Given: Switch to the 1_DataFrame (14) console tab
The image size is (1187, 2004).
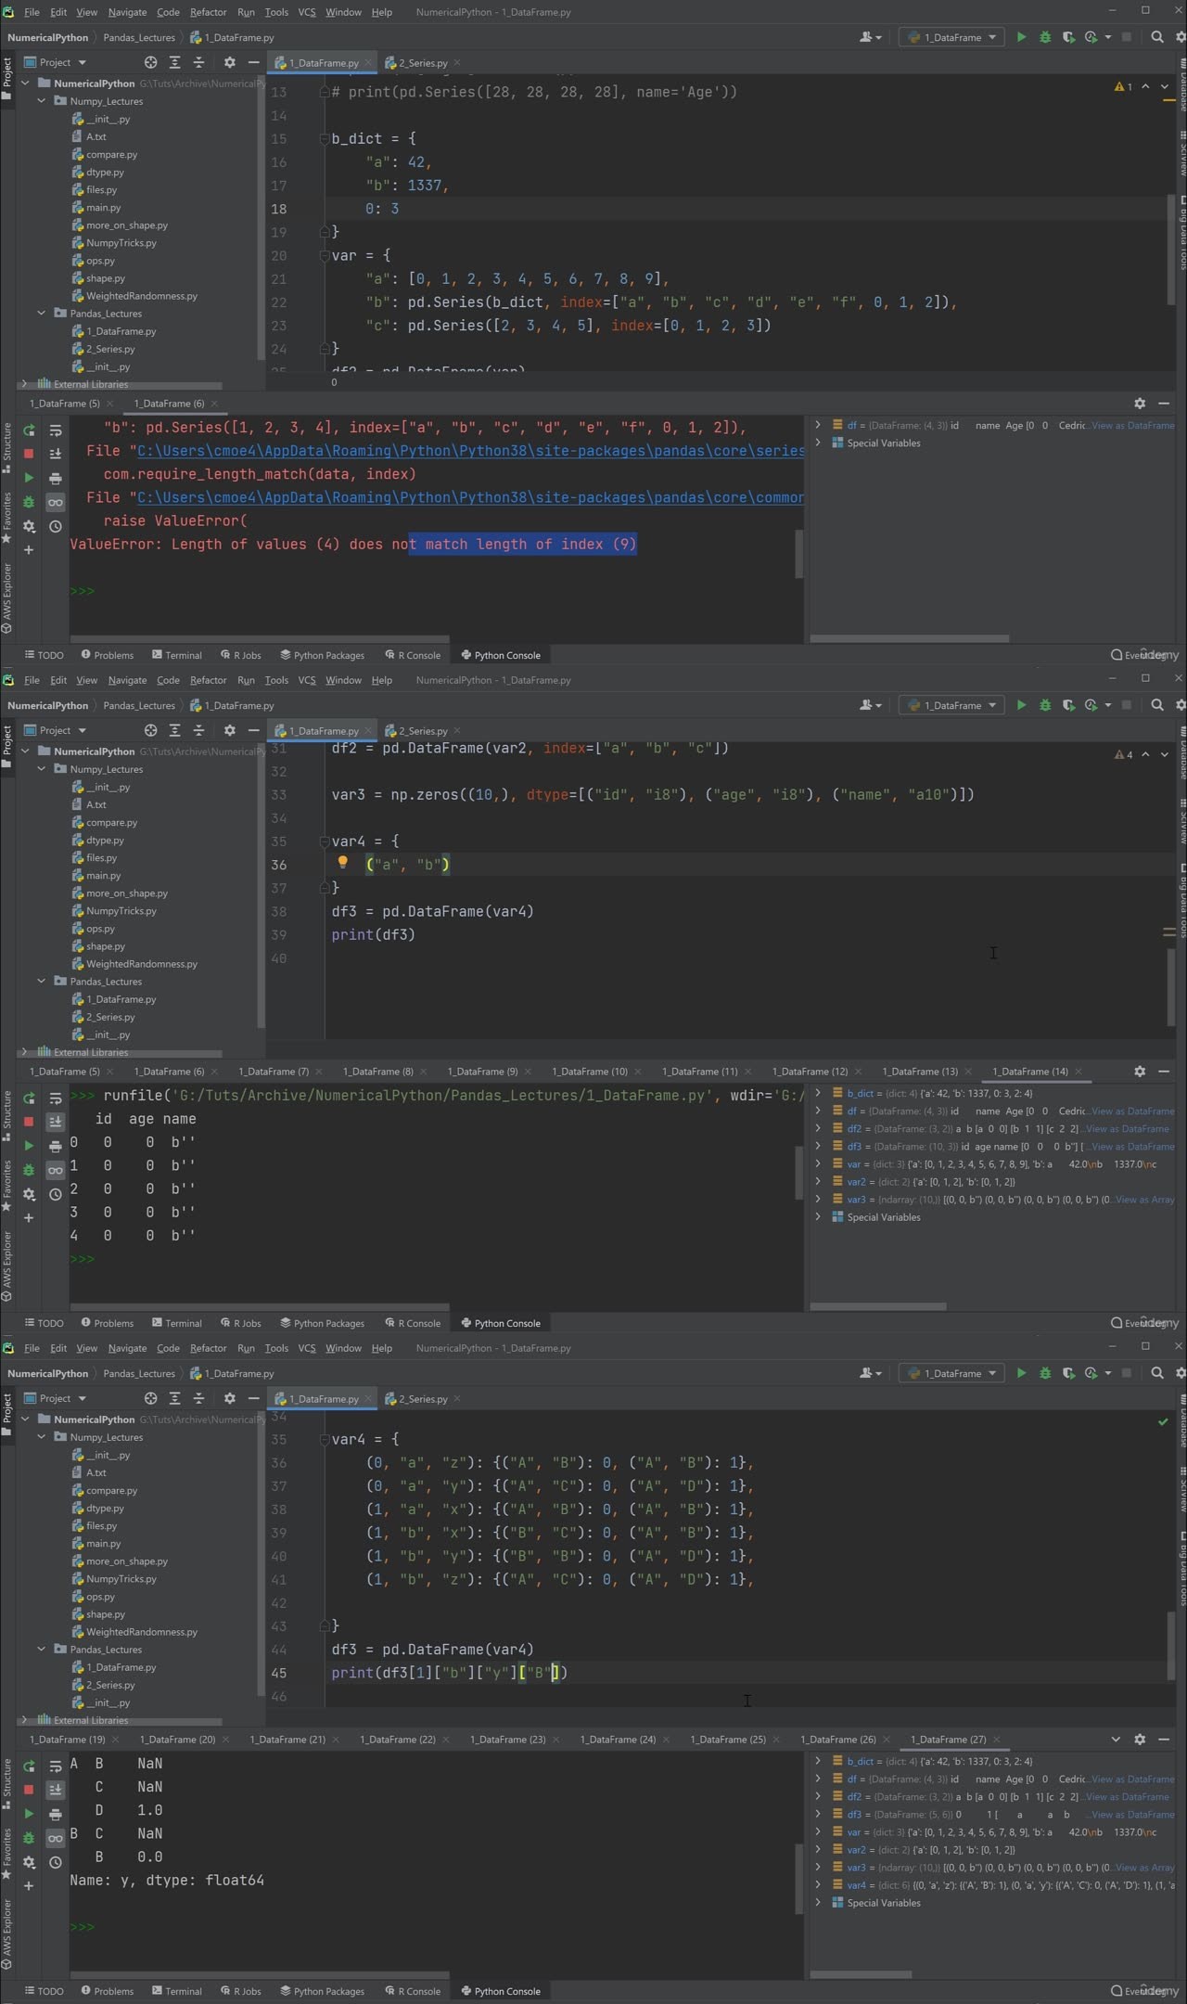Looking at the screenshot, I should [1029, 1071].
